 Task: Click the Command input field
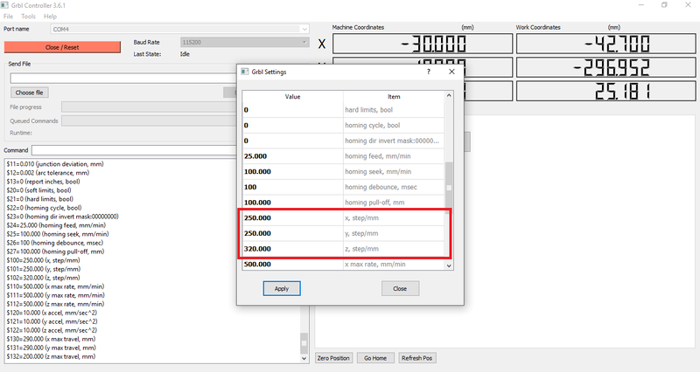point(134,150)
